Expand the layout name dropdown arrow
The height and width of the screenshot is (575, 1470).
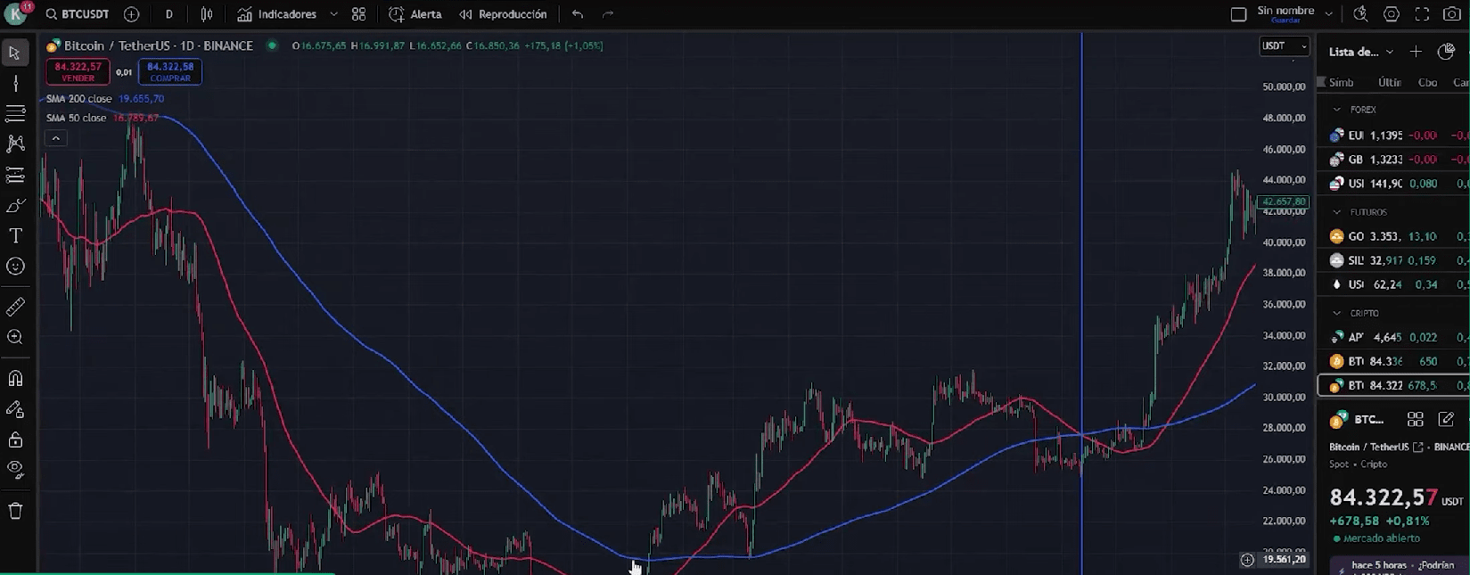pyautogui.click(x=1328, y=14)
